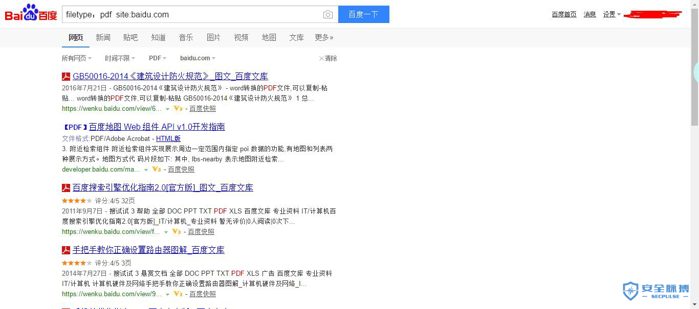Open HTML版 link of 百度地图 result
699x309 pixels.
coord(168,139)
